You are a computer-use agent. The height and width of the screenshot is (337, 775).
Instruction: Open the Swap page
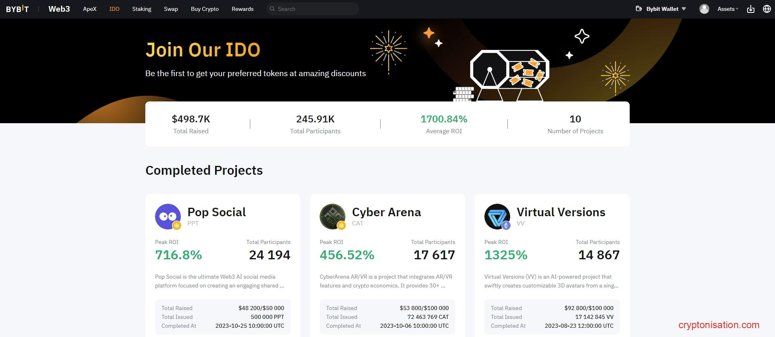(x=171, y=9)
